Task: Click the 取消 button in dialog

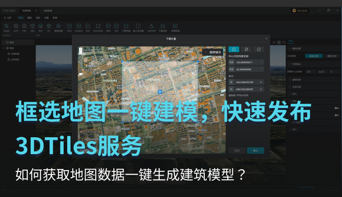Action: tap(237, 150)
